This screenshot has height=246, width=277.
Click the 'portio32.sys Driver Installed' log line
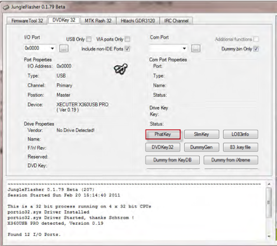click(48, 212)
